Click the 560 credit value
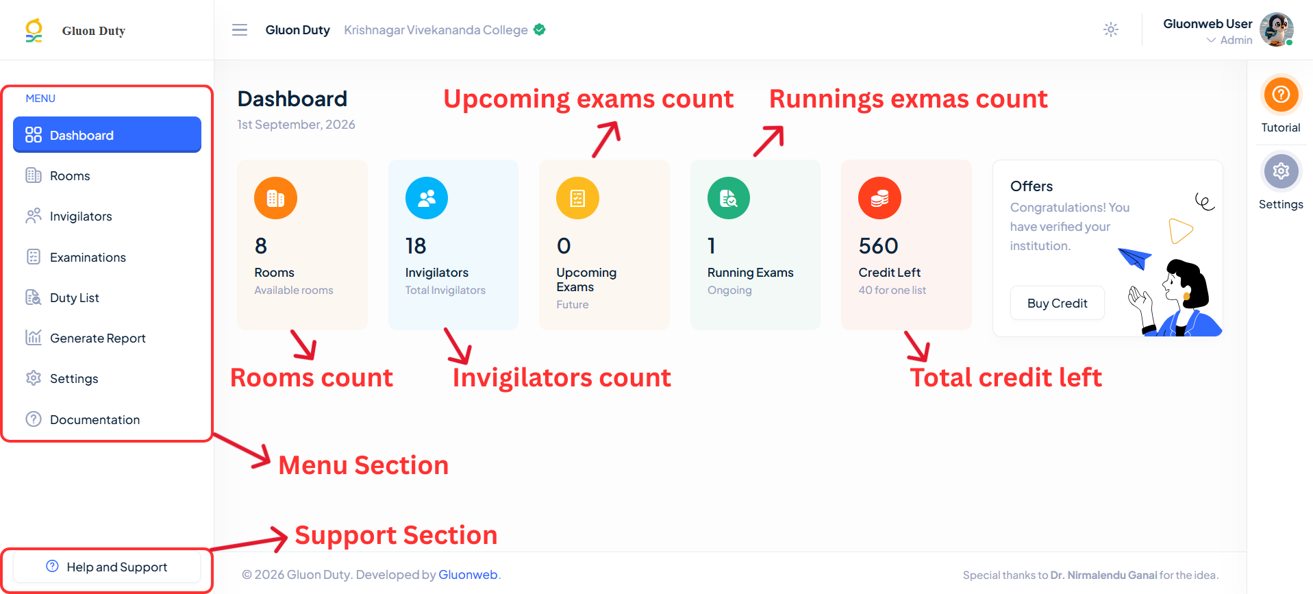The height and width of the screenshot is (594, 1313). (x=879, y=245)
